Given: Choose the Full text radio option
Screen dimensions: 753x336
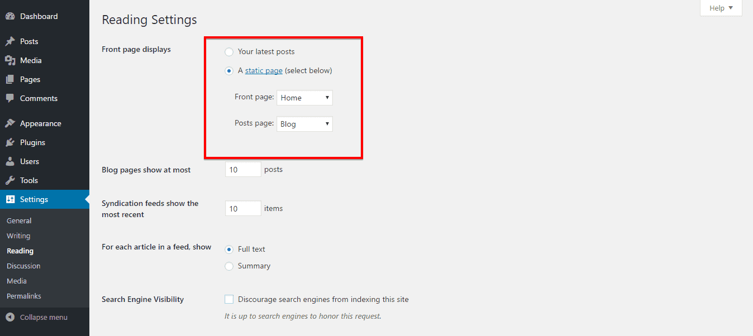Looking at the screenshot, I should click(229, 249).
